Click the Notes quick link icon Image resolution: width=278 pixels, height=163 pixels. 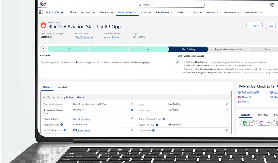pos(239,97)
